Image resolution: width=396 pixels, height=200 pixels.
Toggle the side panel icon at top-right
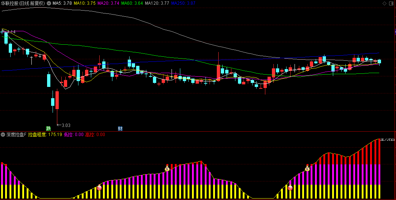tap(392, 3)
